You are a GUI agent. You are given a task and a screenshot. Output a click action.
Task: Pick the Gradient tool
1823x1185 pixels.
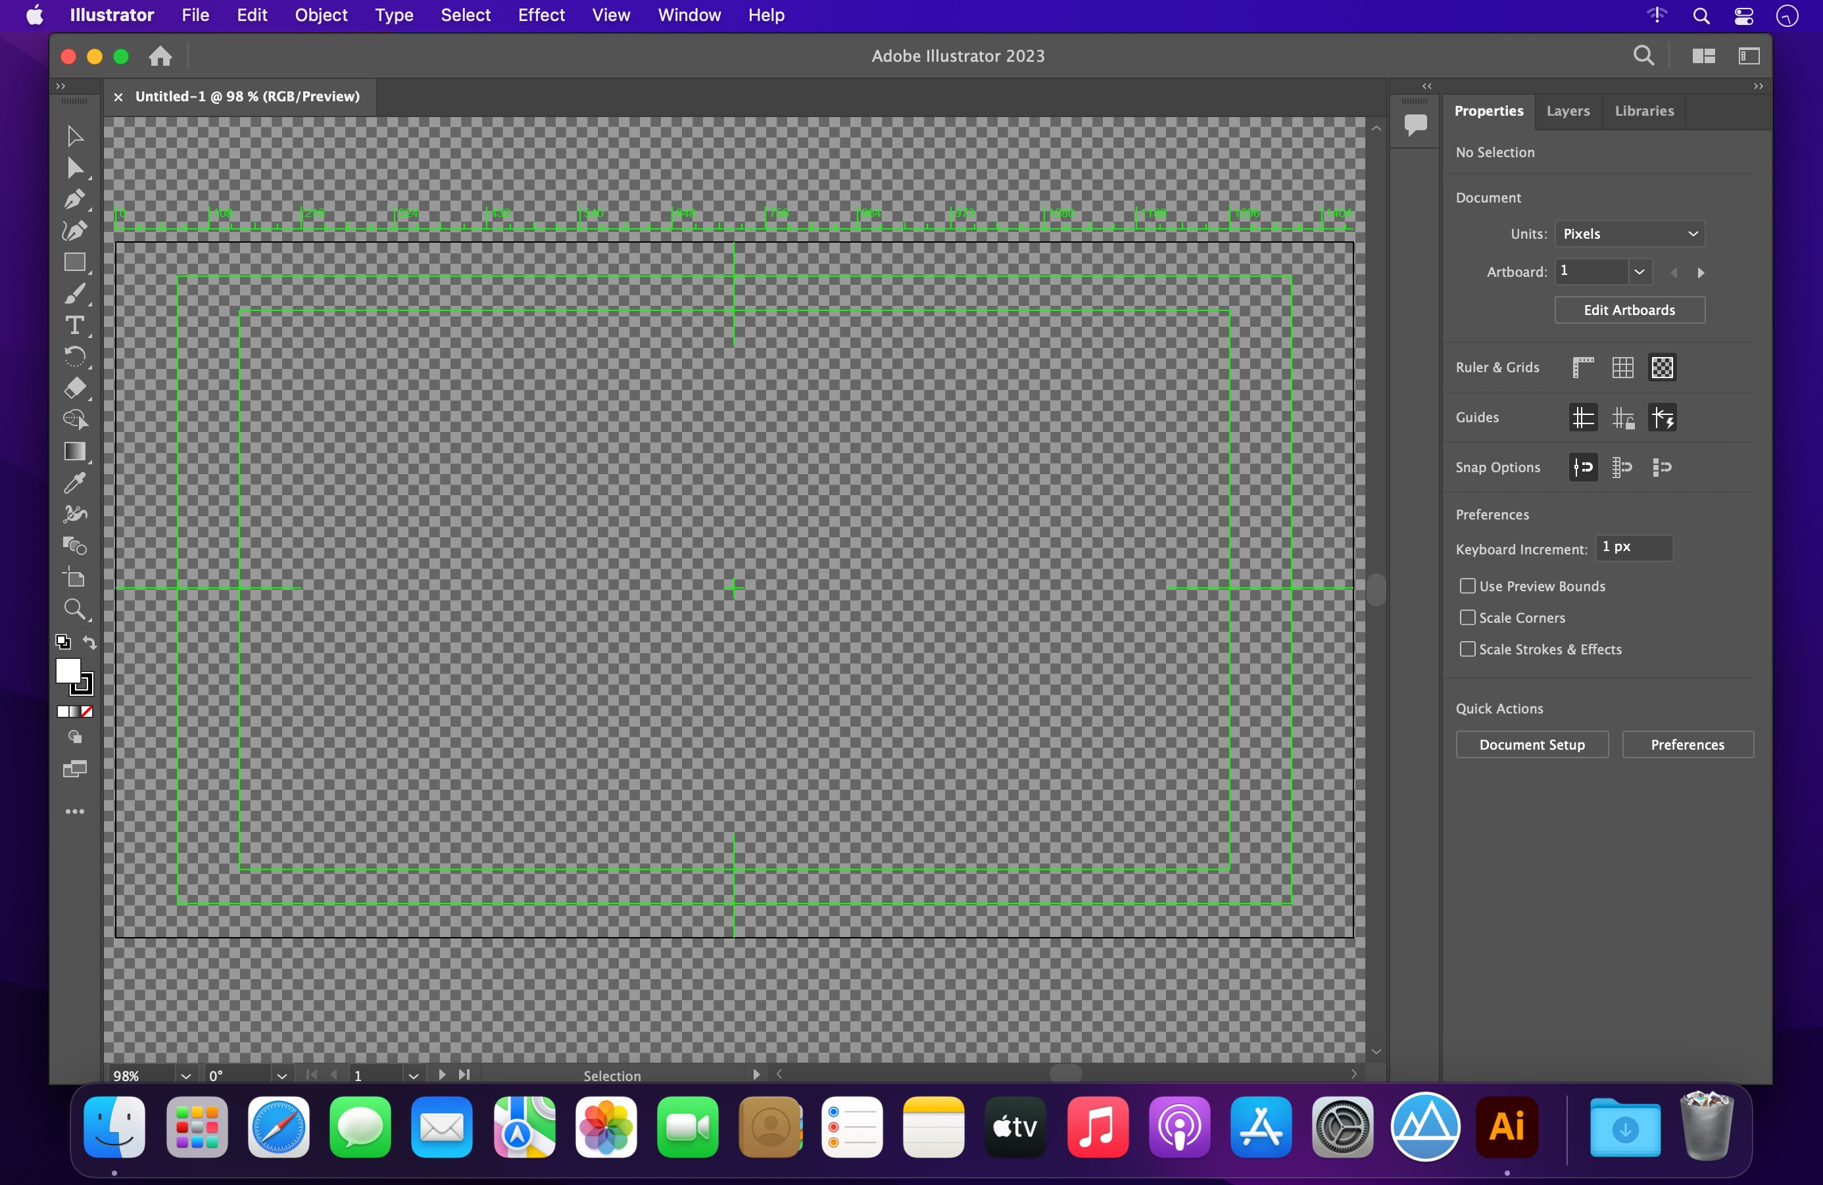[x=74, y=451]
